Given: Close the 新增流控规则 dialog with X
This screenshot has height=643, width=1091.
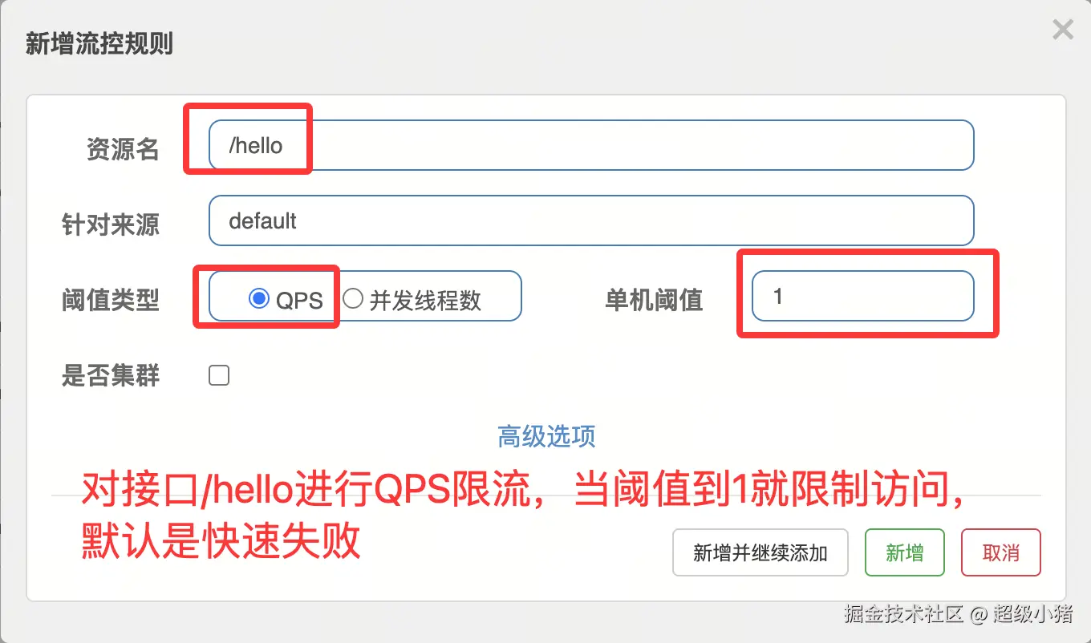Looking at the screenshot, I should point(1063,30).
